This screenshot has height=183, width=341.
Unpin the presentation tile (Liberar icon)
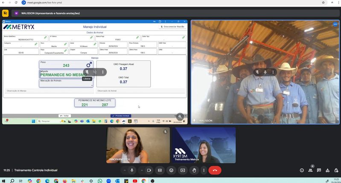[87, 72]
